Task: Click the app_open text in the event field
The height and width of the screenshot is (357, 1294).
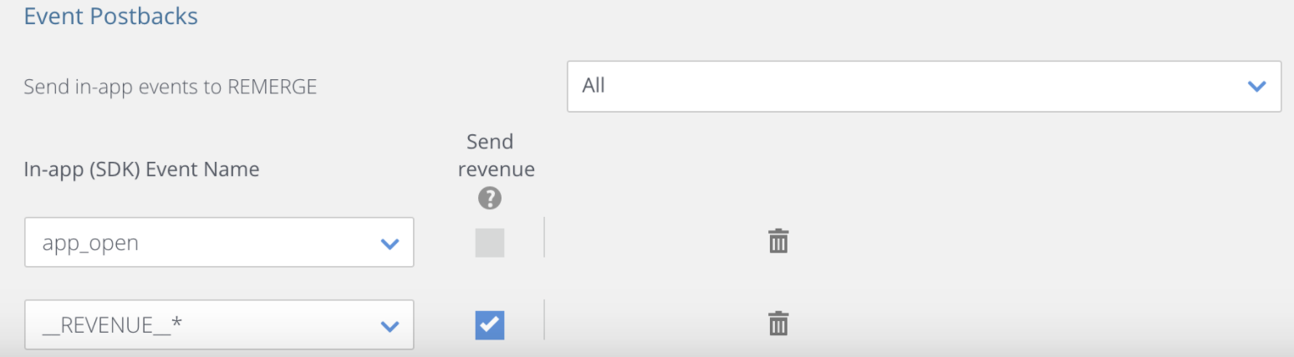Action: tap(90, 244)
